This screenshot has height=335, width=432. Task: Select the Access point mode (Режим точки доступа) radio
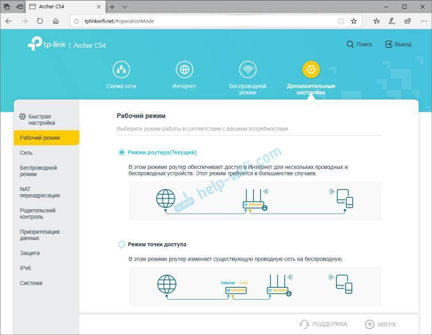coord(121,245)
